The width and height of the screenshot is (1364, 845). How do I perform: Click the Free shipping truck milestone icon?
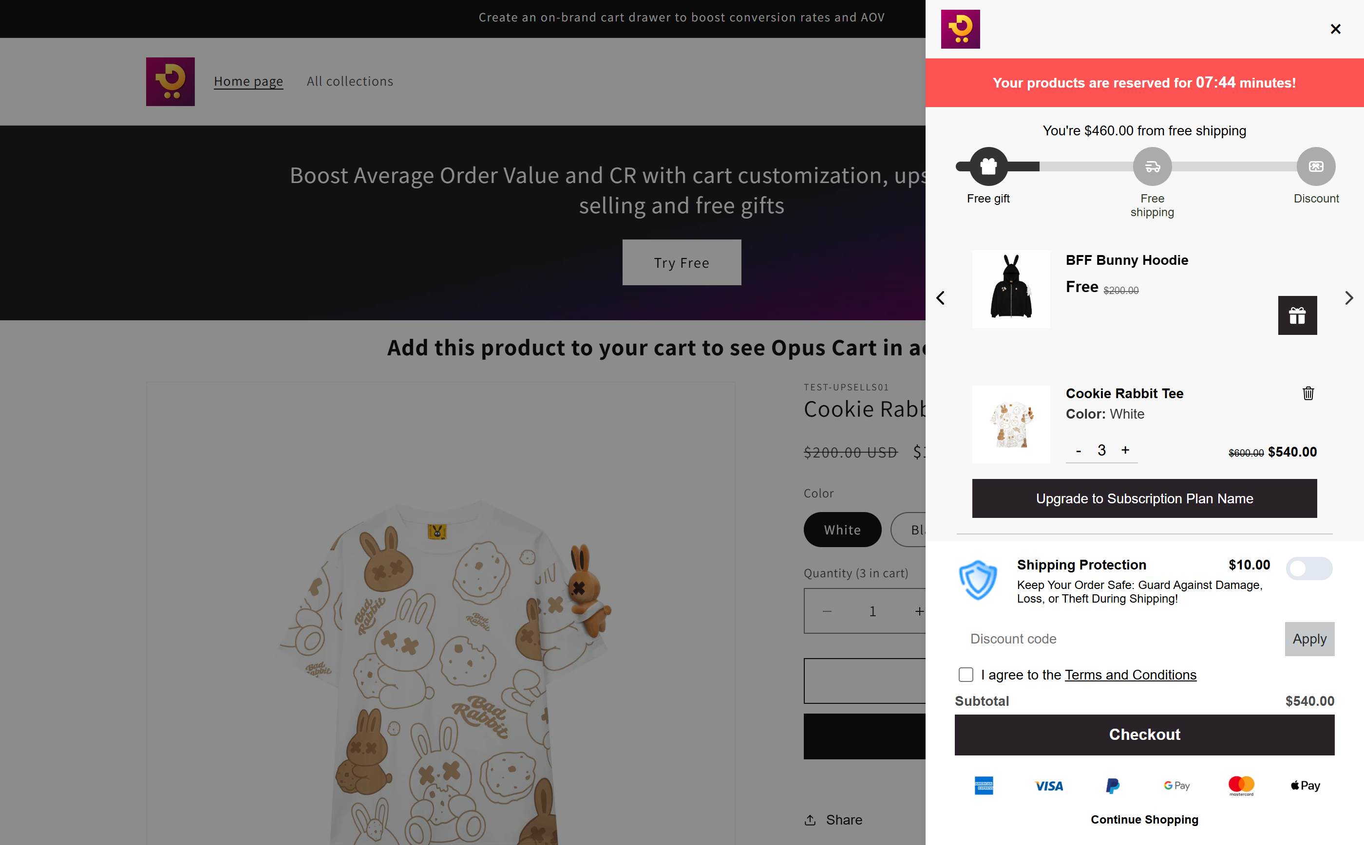coord(1152,166)
